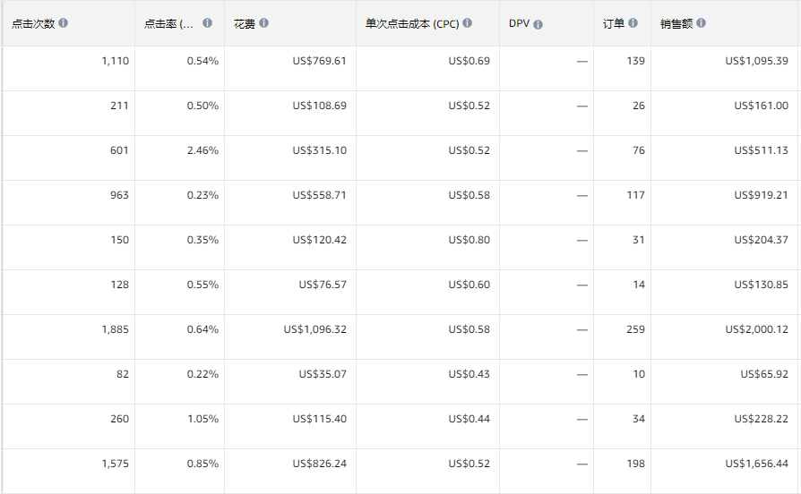The image size is (801, 494).
Task: Select orders value 117
Action: point(636,195)
